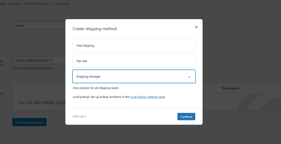Image resolution: width=281 pixels, height=144 pixels.
Task: Close the Create shipping method dialog
Action: click(x=196, y=27)
